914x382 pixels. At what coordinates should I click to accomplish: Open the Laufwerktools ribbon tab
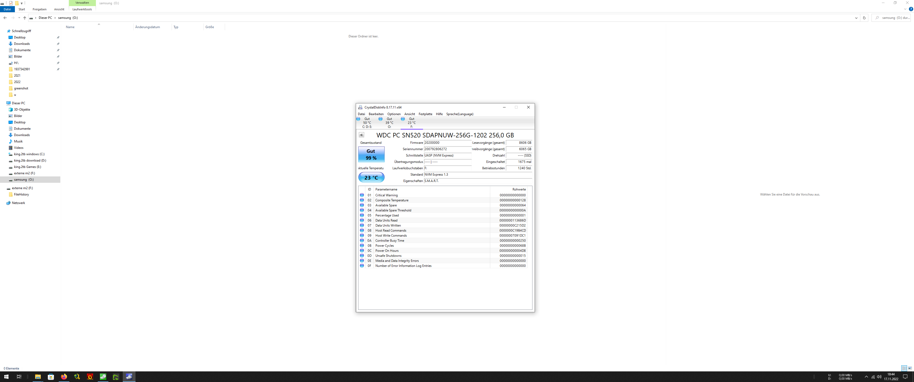coord(82,9)
